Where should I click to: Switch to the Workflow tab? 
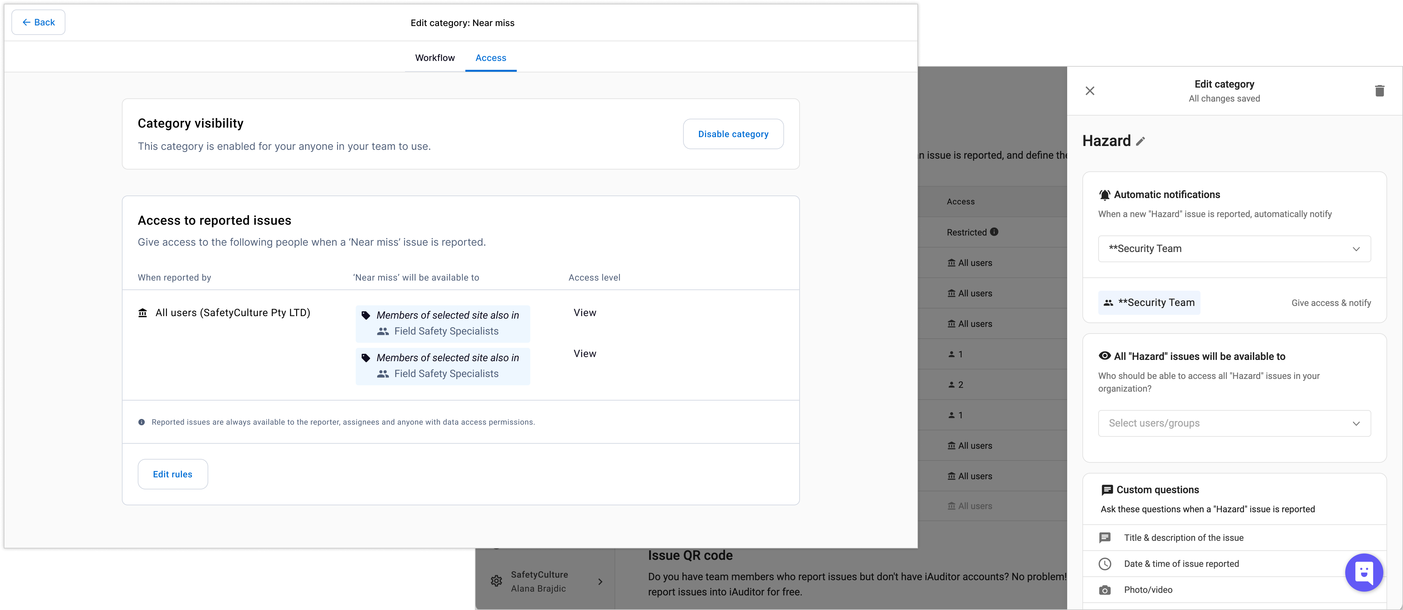(435, 58)
